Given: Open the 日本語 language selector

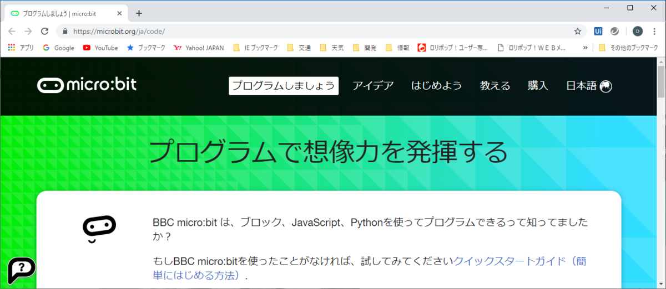Looking at the screenshot, I should [x=589, y=86].
